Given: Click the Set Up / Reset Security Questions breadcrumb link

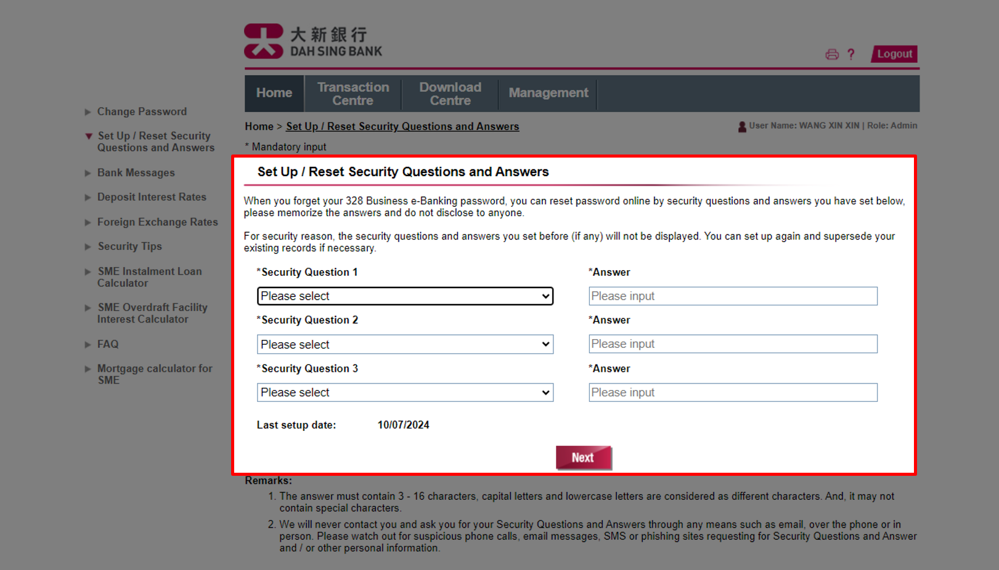Looking at the screenshot, I should click(x=402, y=126).
